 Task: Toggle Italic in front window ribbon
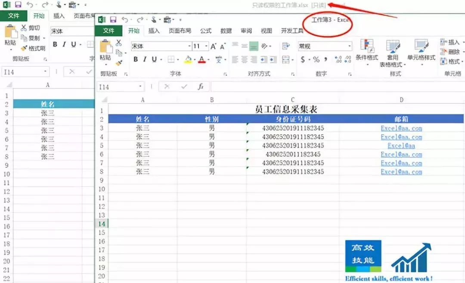(145, 59)
